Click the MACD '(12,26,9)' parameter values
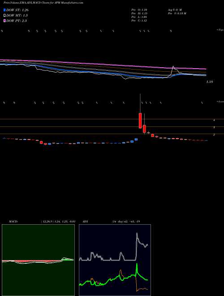This screenshot has width=224, height=296. pos(58,221)
